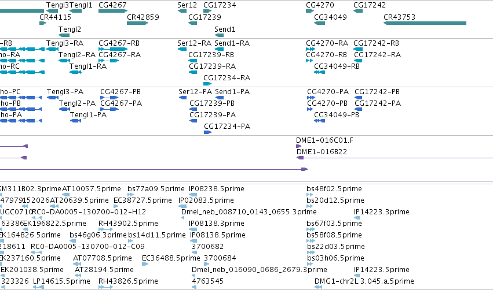493x290 pixels.
Task: Select EST bs20d12.5prime
Action: pos(335,200)
